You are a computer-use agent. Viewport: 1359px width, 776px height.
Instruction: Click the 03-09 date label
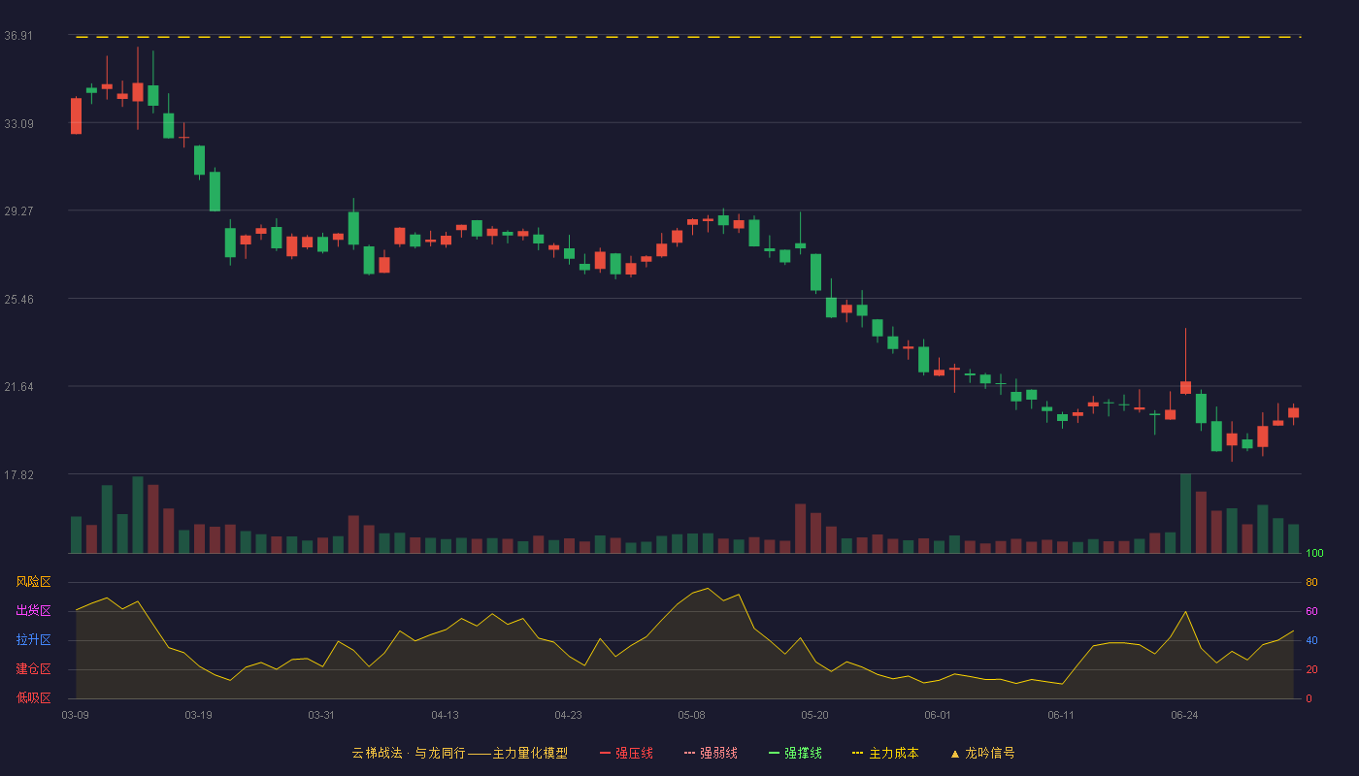point(75,715)
